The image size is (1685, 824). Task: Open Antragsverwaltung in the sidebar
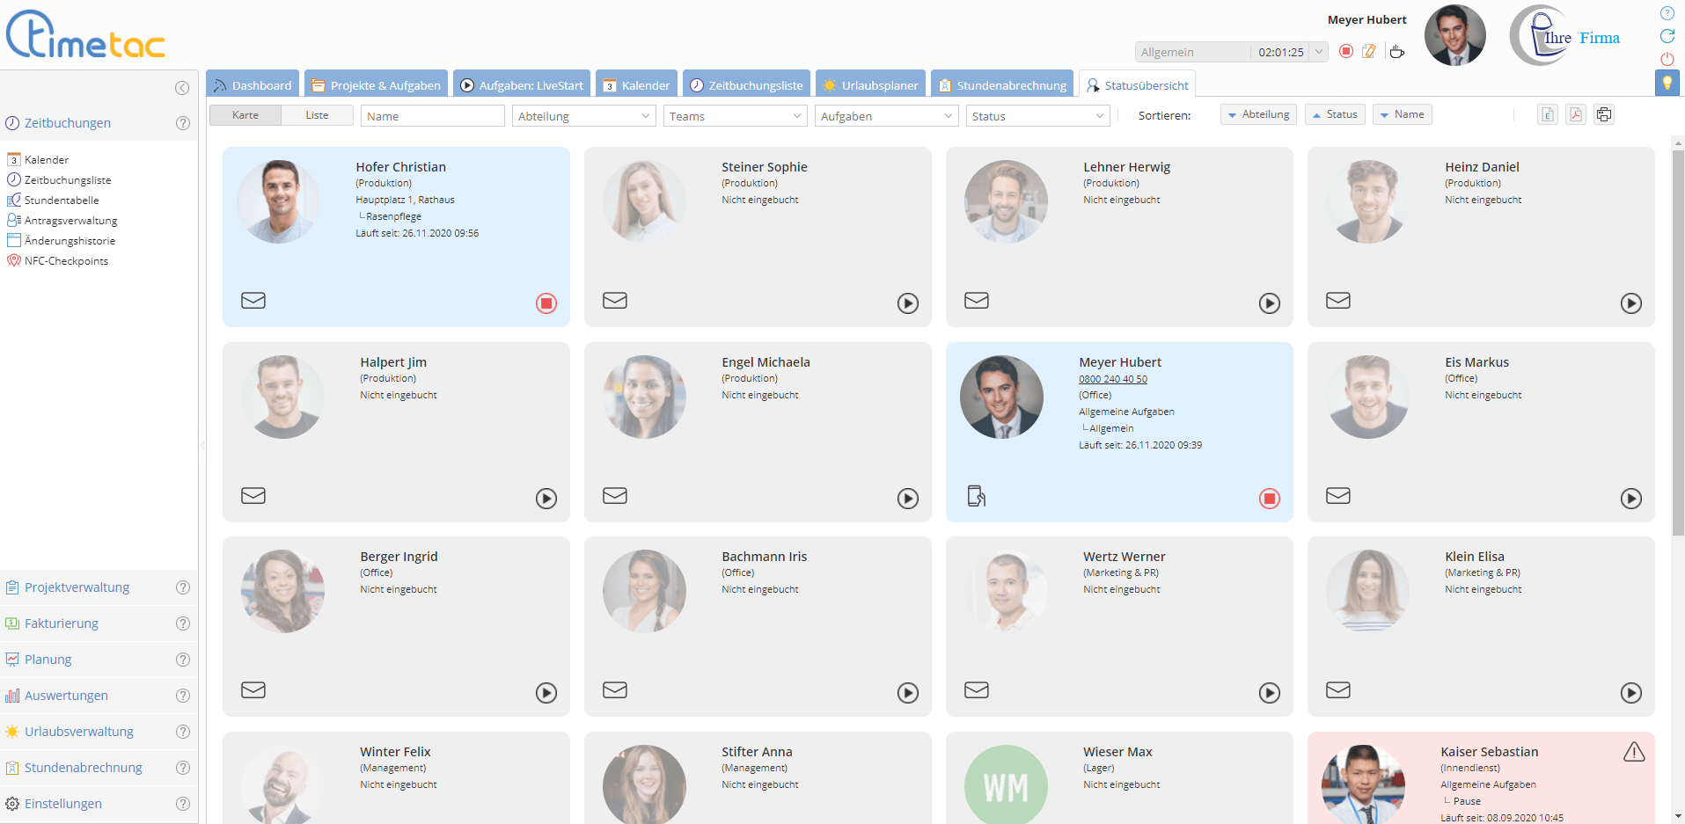pos(70,221)
